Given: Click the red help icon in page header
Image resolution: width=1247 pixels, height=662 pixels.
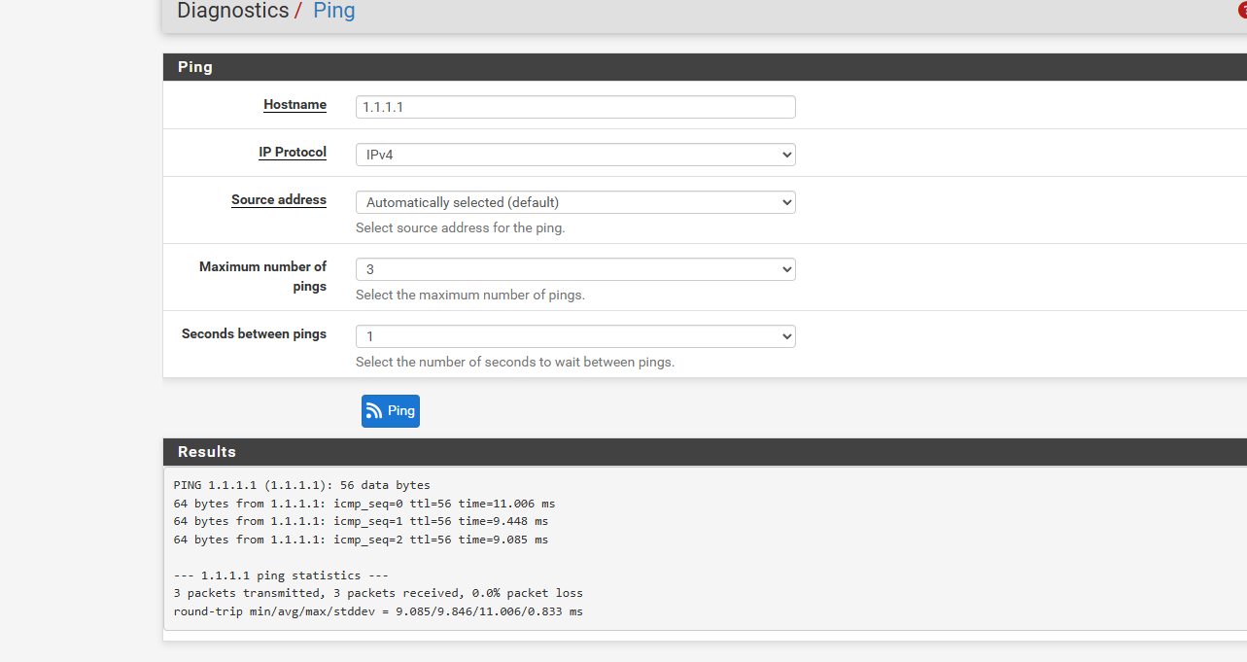Looking at the screenshot, I should [1242, 11].
